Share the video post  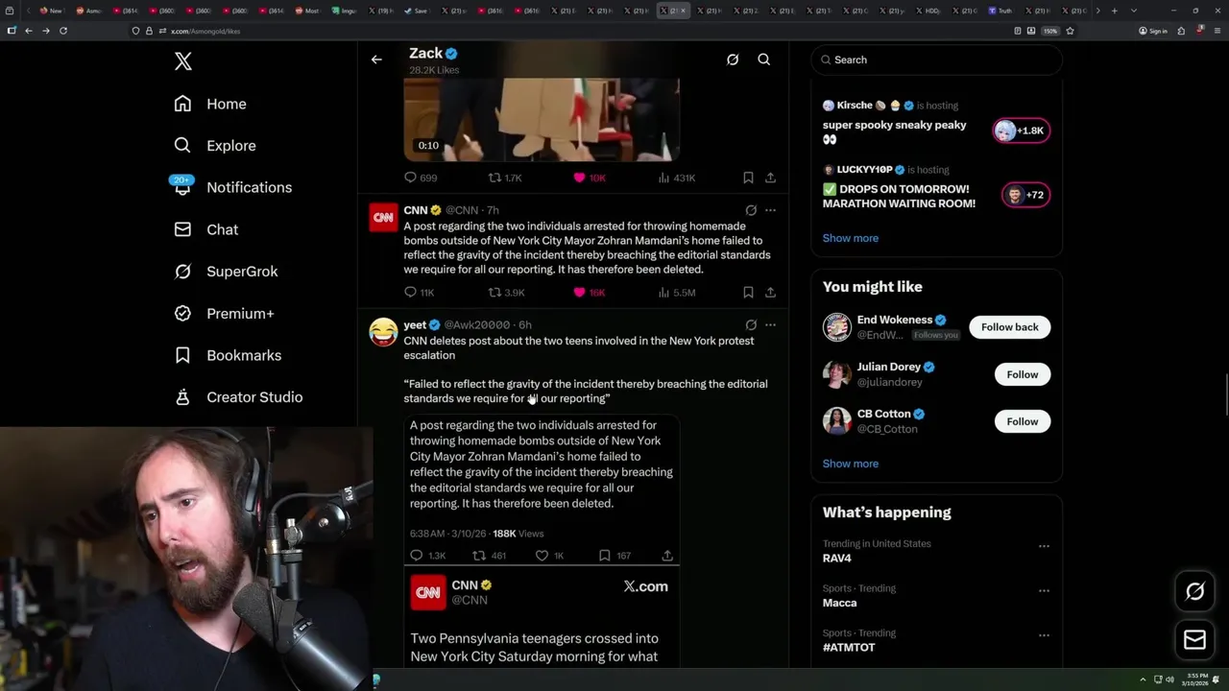770,178
